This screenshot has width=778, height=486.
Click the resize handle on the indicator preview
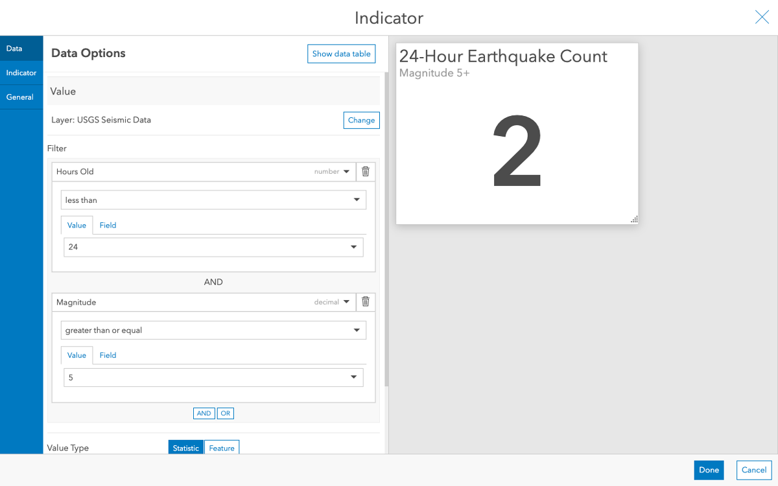click(633, 220)
